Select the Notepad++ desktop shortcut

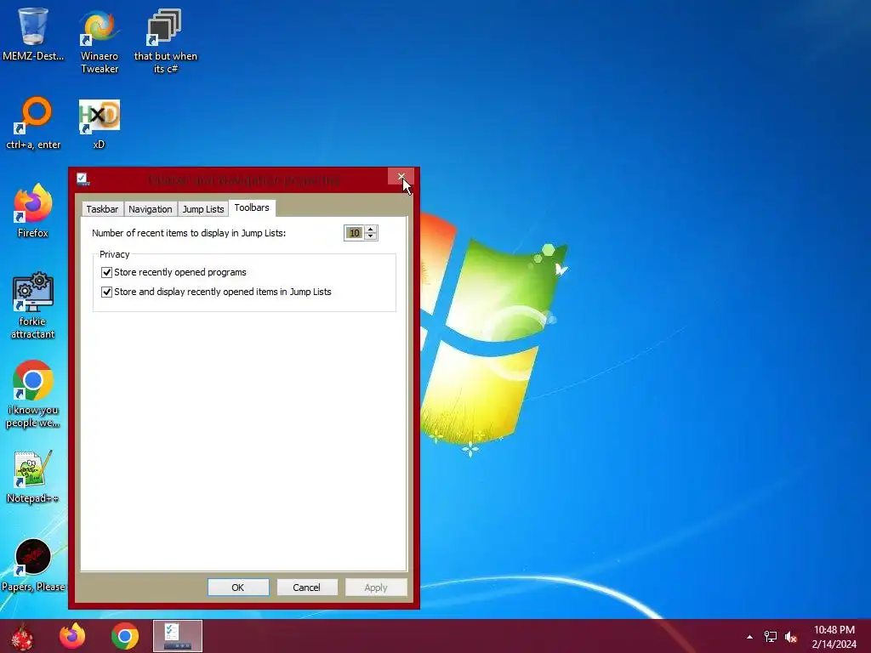pyautogui.click(x=33, y=476)
